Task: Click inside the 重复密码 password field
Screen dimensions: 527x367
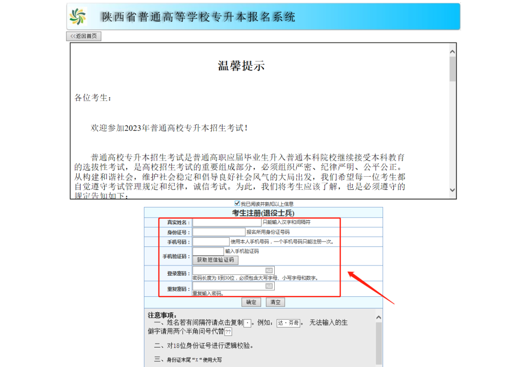Action: tap(228, 286)
